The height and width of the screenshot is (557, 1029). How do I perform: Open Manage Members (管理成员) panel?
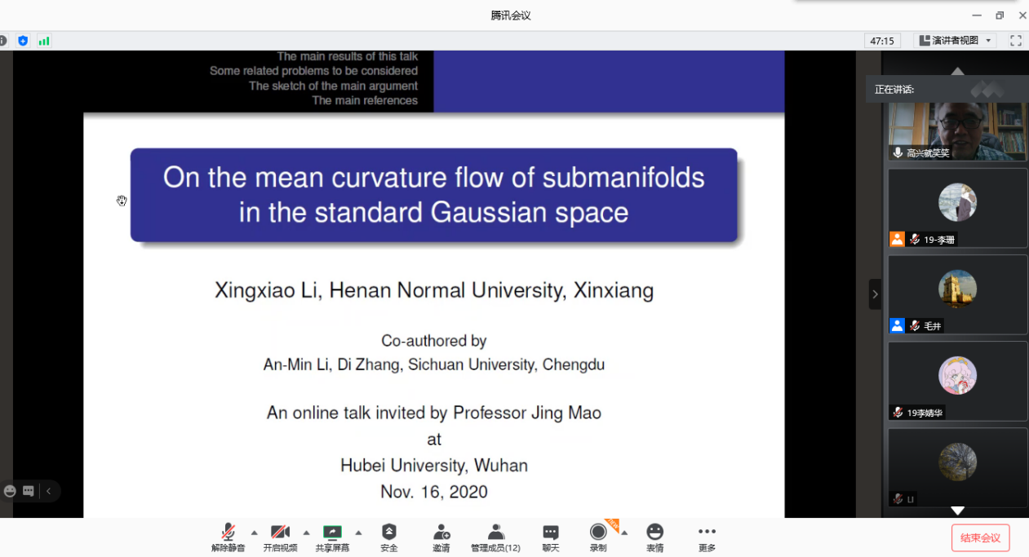point(495,537)
